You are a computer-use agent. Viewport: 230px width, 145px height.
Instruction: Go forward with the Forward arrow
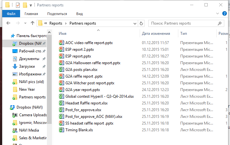pyautogui.click(x=18, y=23)
